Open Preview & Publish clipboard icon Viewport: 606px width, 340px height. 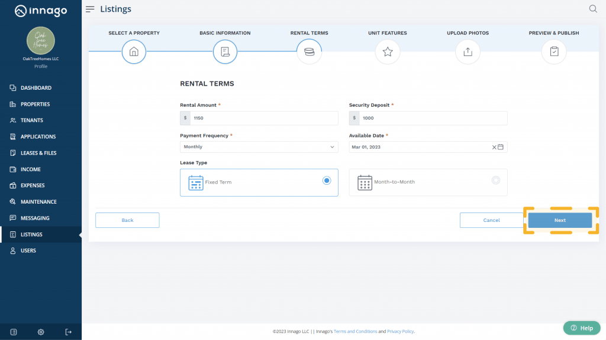(554, 52)
